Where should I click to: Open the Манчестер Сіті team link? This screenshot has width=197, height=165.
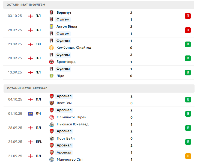(70, 160)
